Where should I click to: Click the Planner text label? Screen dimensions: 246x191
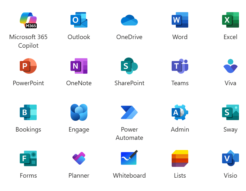point(79,175)
